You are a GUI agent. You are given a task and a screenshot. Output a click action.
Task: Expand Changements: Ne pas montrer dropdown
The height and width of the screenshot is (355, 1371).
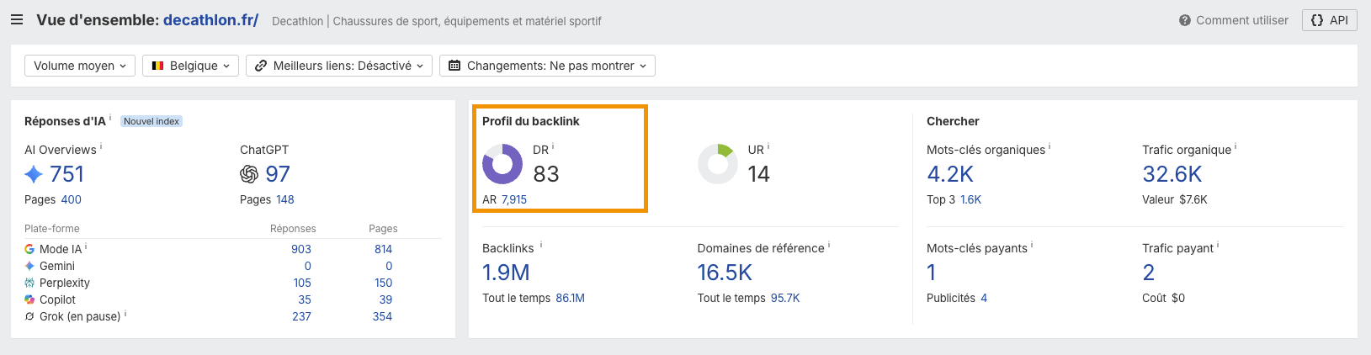(x=547, y=66)
